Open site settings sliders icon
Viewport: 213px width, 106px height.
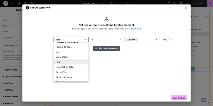click(19, 3)
